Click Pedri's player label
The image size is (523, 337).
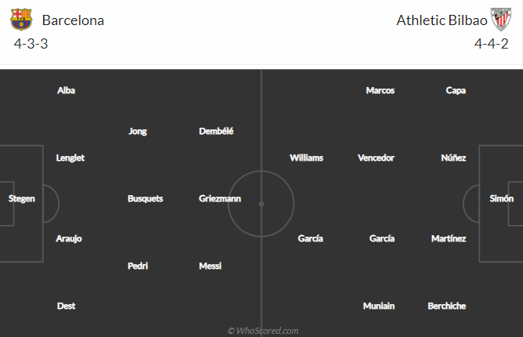click(x=138, y=266)
